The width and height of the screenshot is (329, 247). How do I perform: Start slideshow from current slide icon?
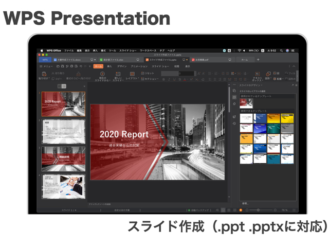(x=102, y=74)
